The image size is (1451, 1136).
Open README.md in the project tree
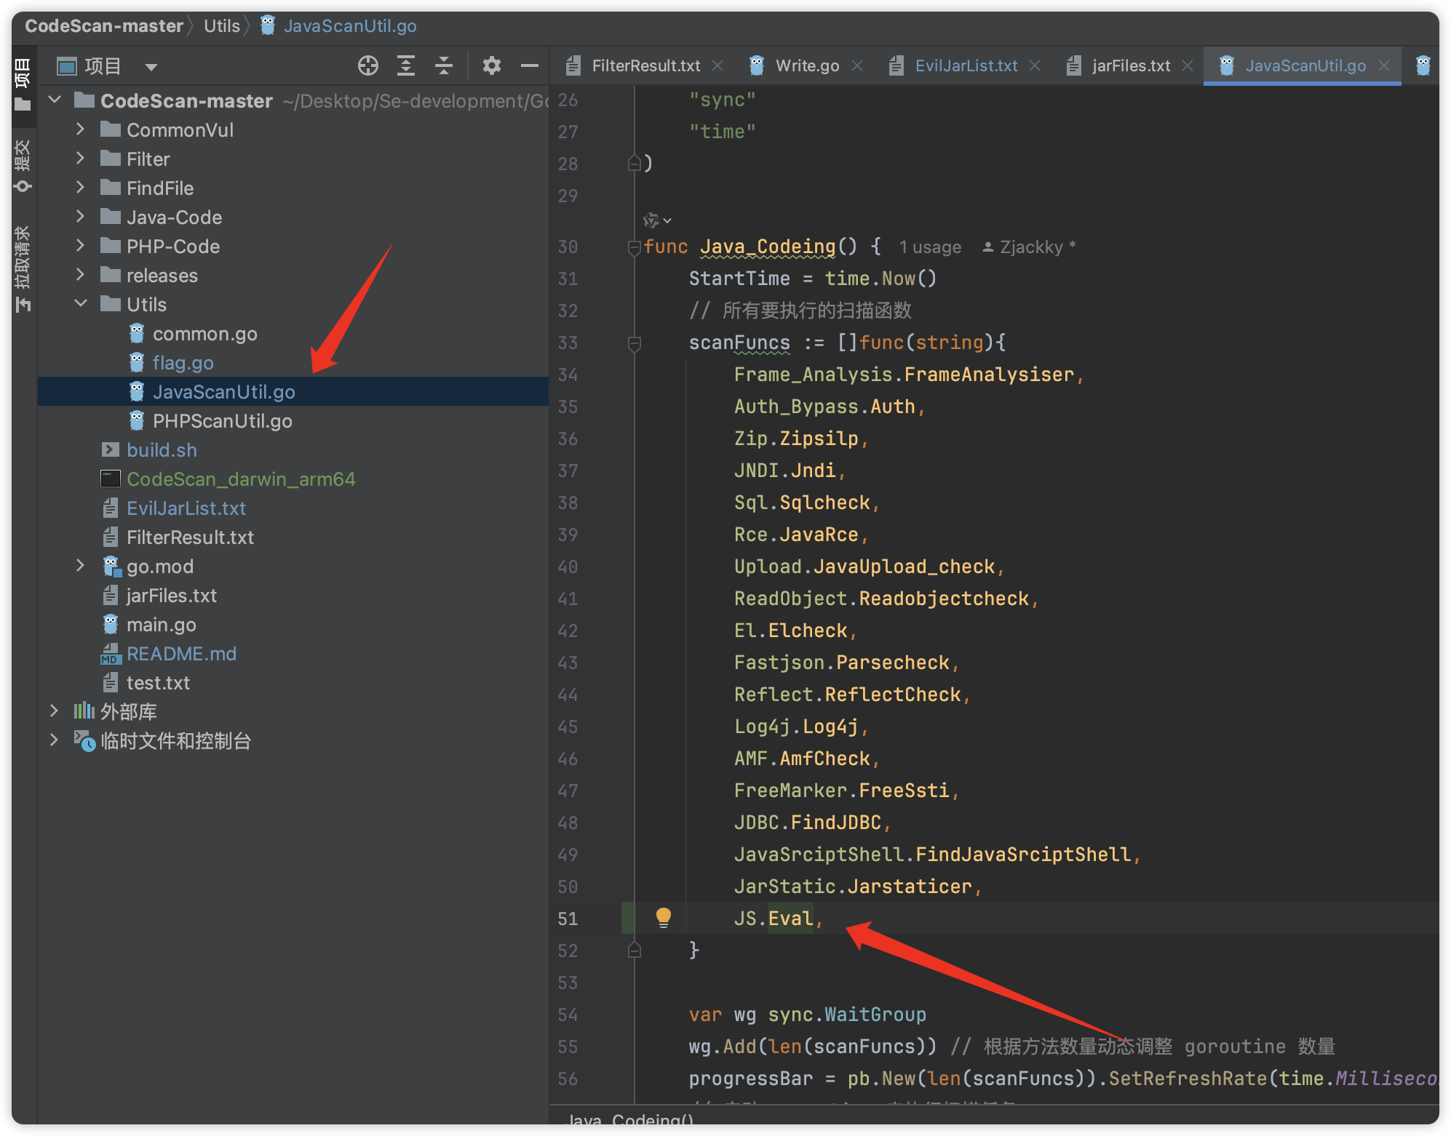(x=181, y=654)
